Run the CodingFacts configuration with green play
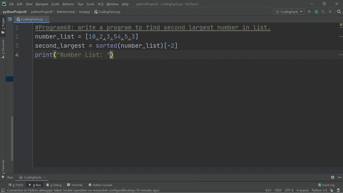This screenshot has height=193, width=343. tap(309, 12)
